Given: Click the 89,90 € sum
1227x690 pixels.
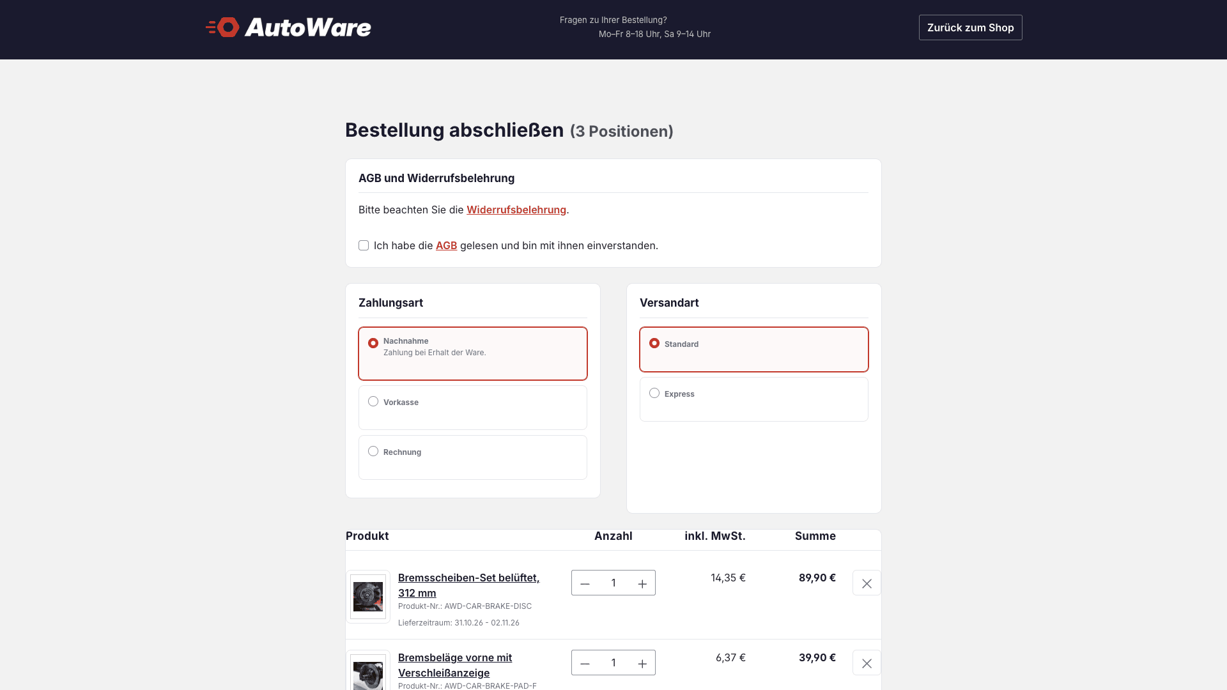Looking at the screenshot, I should [817, 578].
